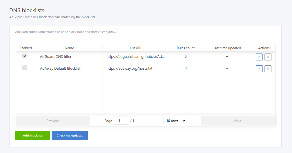Select the AdGuard DNS filter name cell
The image size is (292, 153).
[56, 57]
